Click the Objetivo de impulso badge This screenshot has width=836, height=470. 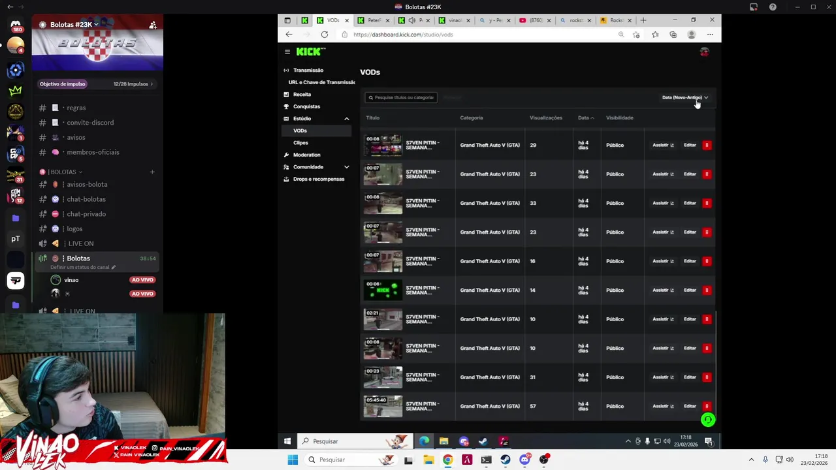pyautogui.click(x=63, y=84)
